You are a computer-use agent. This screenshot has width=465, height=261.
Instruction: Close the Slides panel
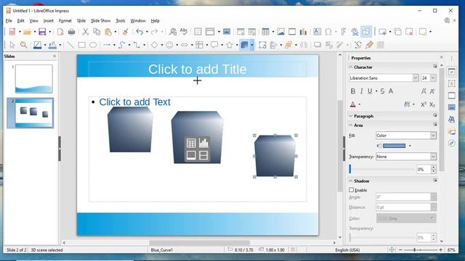click(x=54, y=56)
